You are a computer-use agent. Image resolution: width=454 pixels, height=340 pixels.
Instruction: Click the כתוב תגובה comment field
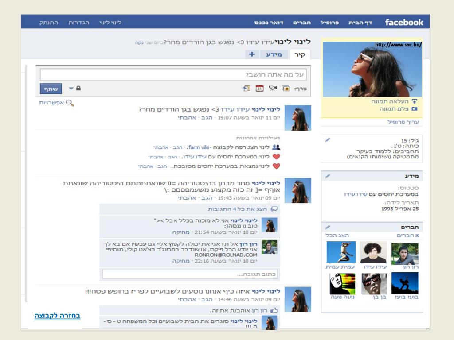[190, 274]
